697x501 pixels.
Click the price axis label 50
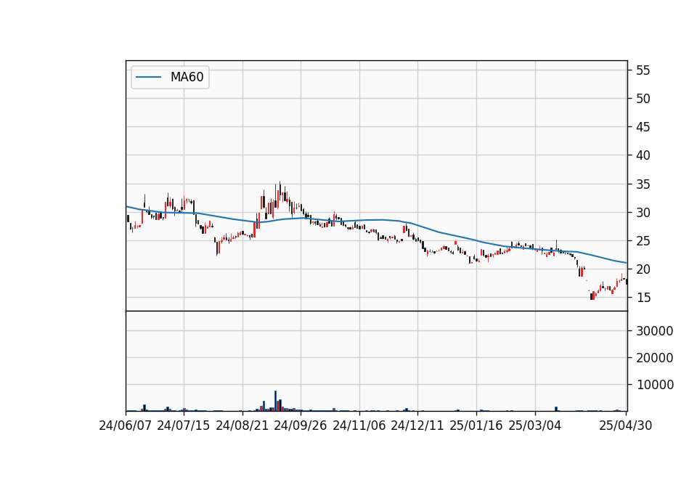click(x=643, y=99)
